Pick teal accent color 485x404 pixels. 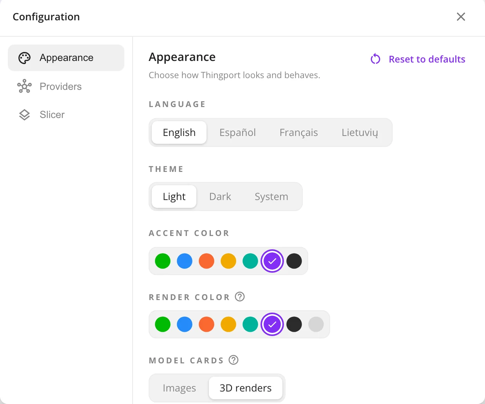point(250,261)
